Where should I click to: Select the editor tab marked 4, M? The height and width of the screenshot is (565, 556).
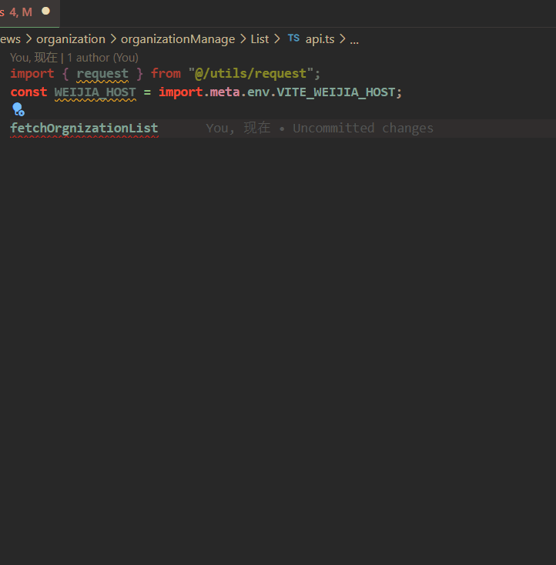pos(29,13)
